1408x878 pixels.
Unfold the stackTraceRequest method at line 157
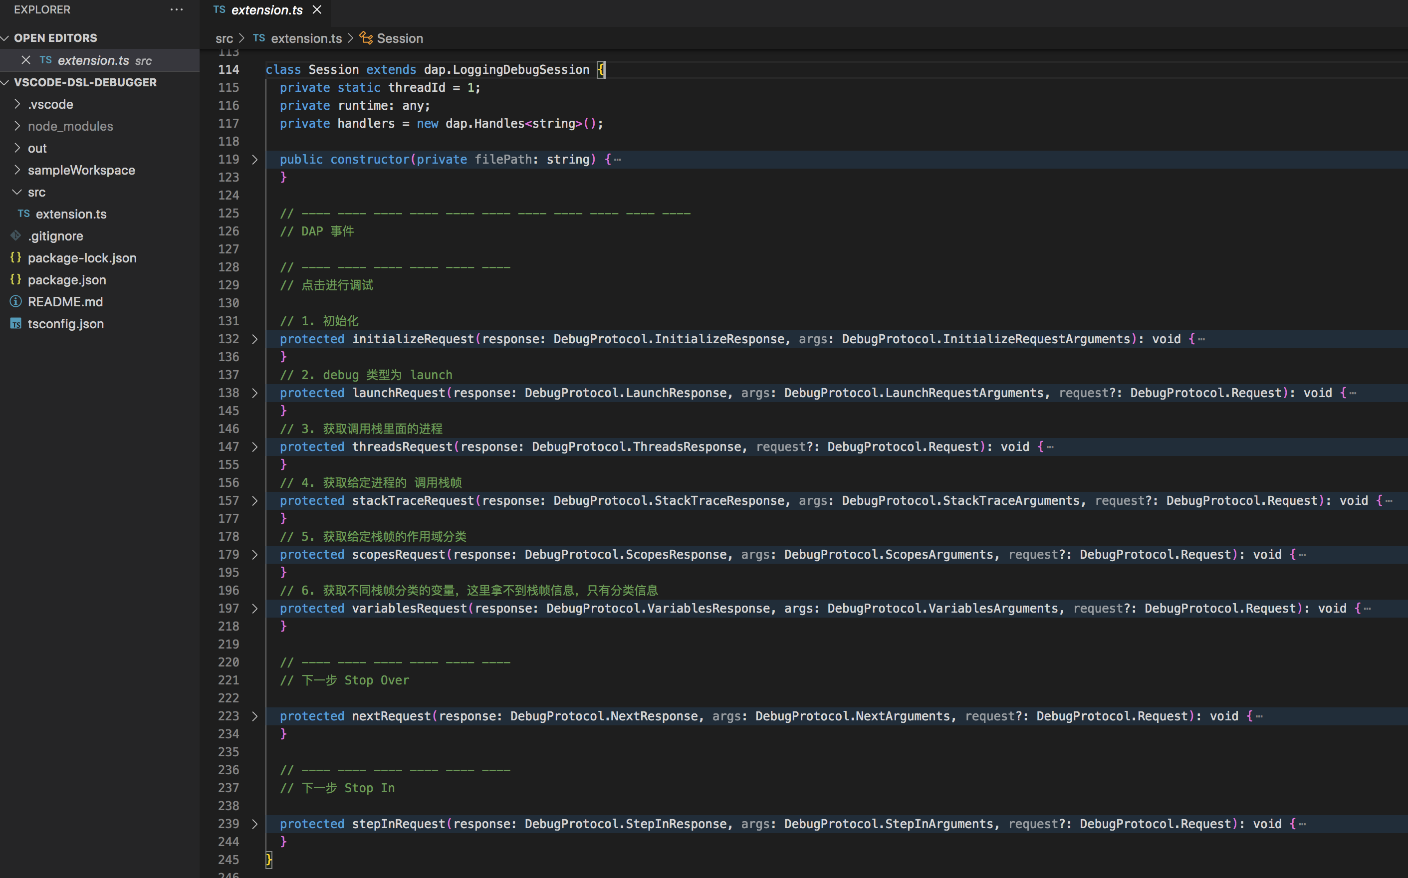click(254, 500)
